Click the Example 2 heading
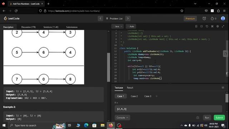The width and height of the screenshot is (229, 129). [9, 107]
